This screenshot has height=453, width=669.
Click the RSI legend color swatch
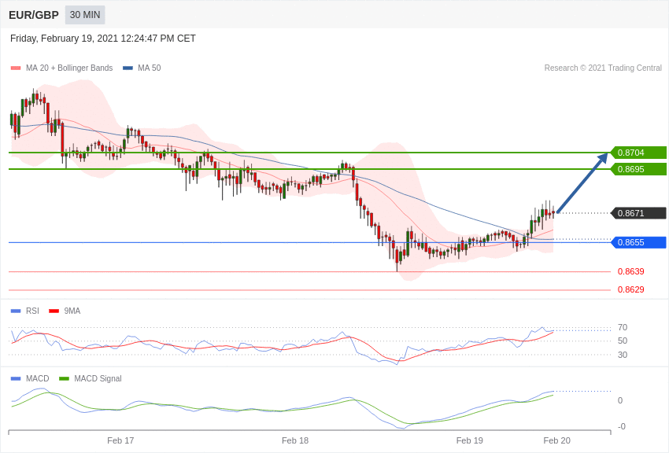click(x=16, y=311)
